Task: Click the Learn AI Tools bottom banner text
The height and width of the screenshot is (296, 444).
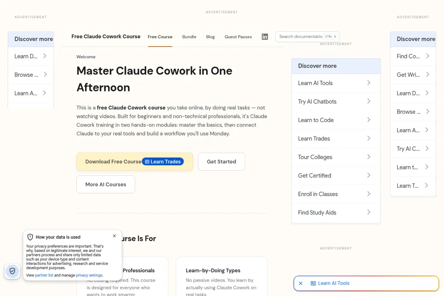Action: tap(333, 283)
